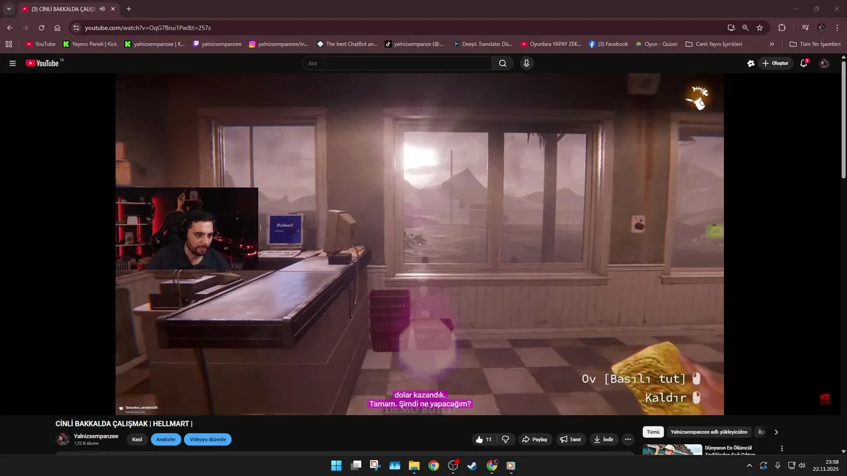Open File Explorer from the taskbar
This screenshot has width=847, height=476.
coord(414,465)
